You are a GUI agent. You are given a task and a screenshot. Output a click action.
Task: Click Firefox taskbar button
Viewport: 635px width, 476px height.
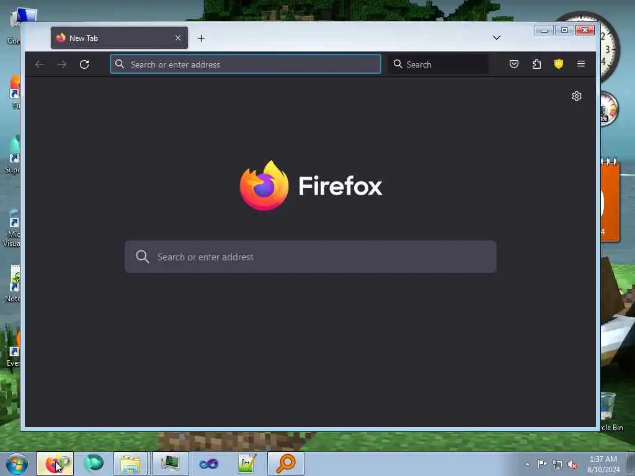pos(55,464)
